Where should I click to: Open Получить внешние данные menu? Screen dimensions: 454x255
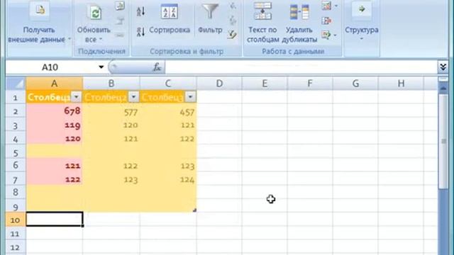(39, 23)
